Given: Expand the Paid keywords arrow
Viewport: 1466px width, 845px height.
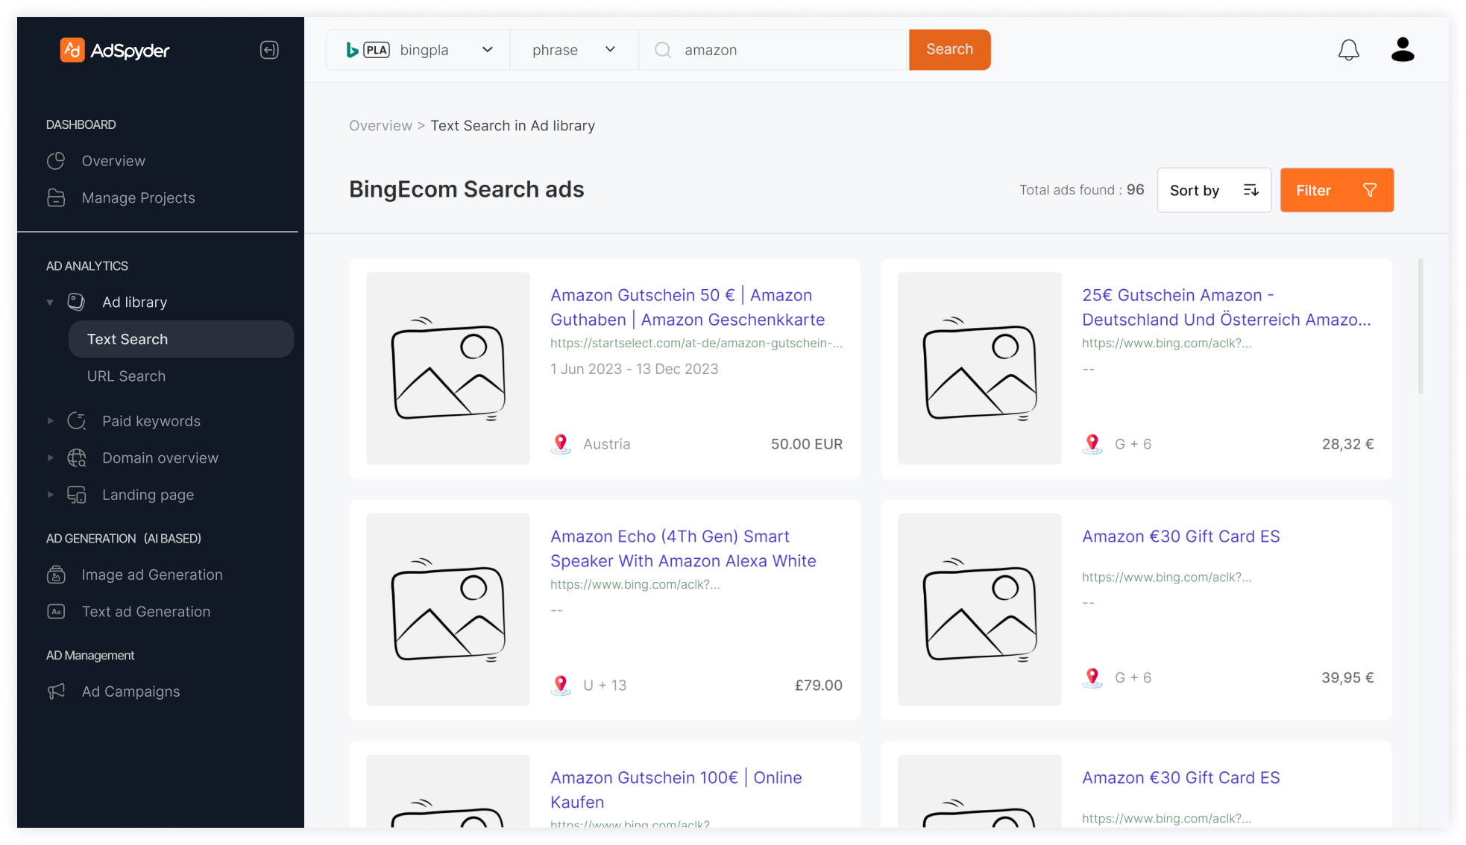Looking at the screenshot, I should click(50, 421).
